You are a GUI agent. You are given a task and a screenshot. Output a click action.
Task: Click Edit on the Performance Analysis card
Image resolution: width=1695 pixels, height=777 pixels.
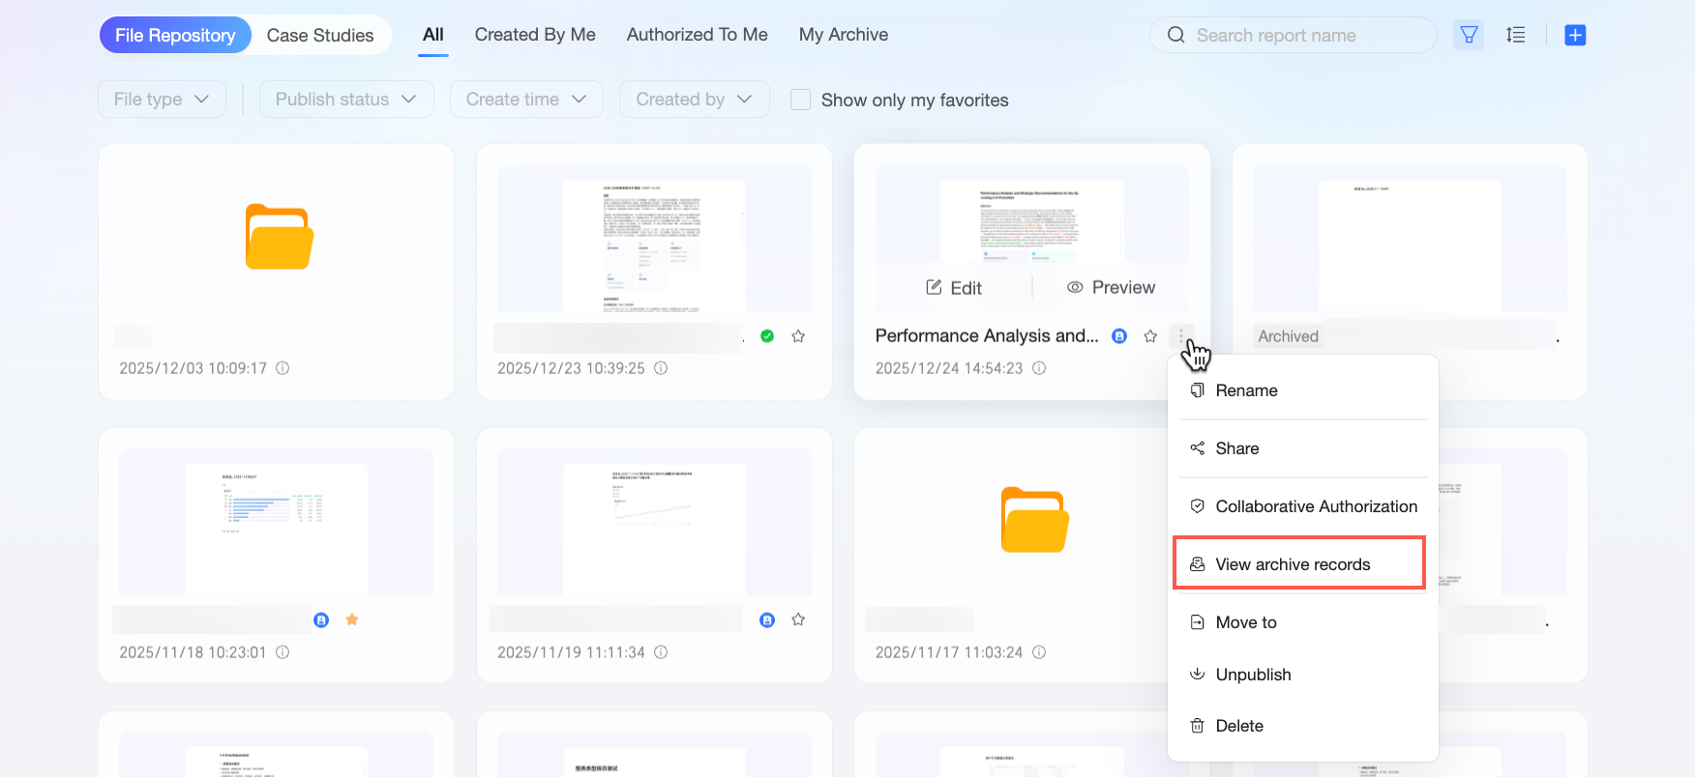954,288
